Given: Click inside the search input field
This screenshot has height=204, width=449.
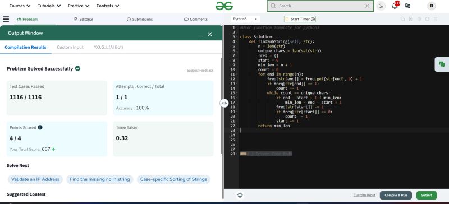Looking at the screenshot, I should 320,6.
